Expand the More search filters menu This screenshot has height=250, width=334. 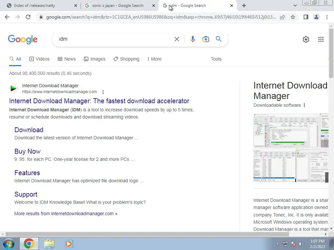click(154, 59)
